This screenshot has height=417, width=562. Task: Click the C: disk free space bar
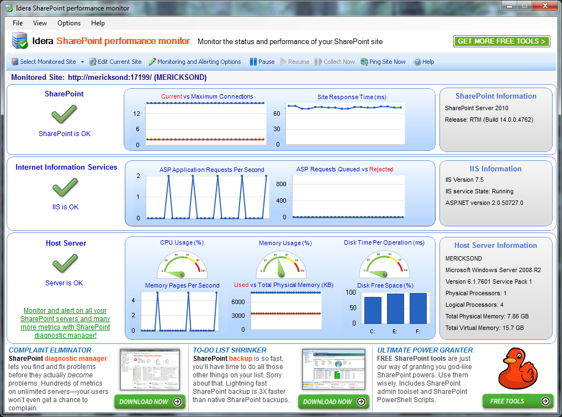tap(373, 311)
